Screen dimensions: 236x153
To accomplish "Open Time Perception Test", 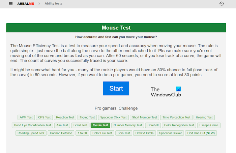I will pos(176,118).
